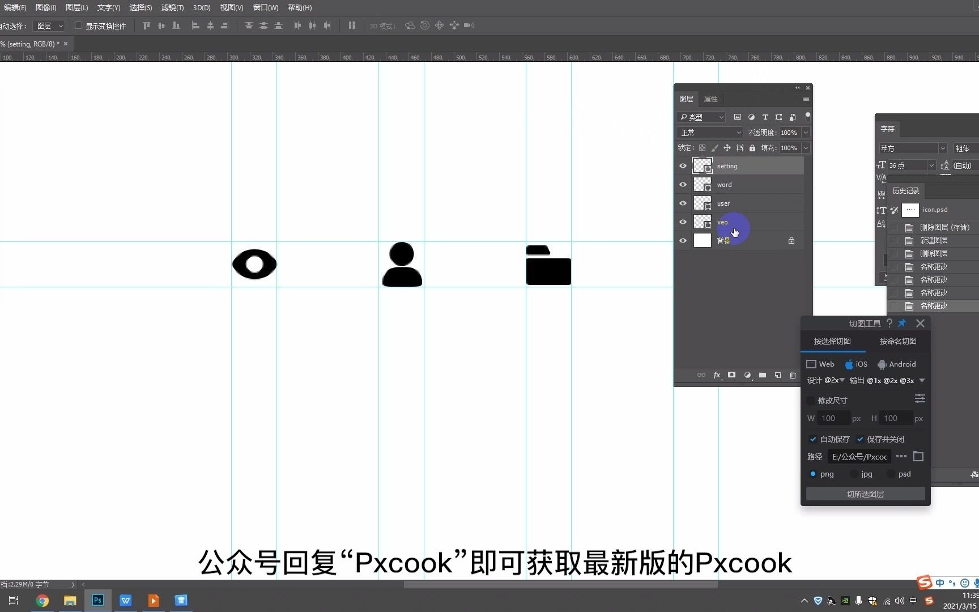Distribute top edges icon
This screenshot has width=979, height=612.
249,25
